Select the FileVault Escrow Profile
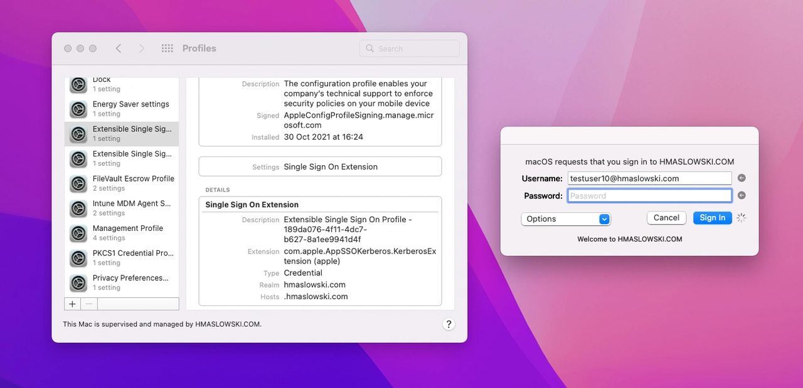This screenshot has width=803, height=388. click(122, 183)
